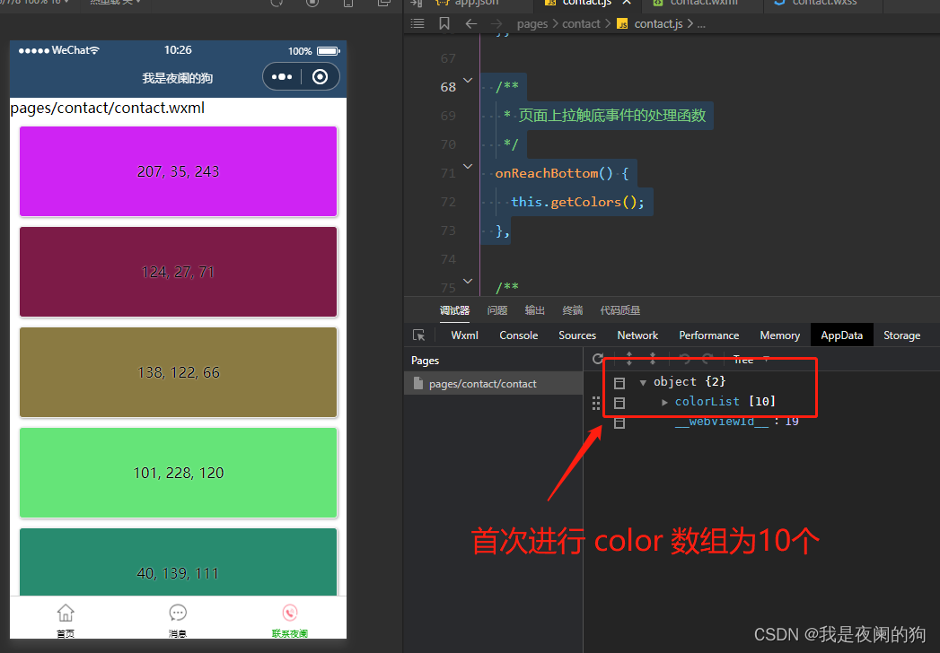
Task: Open the Network devtools tab
Action: point(637,335)
